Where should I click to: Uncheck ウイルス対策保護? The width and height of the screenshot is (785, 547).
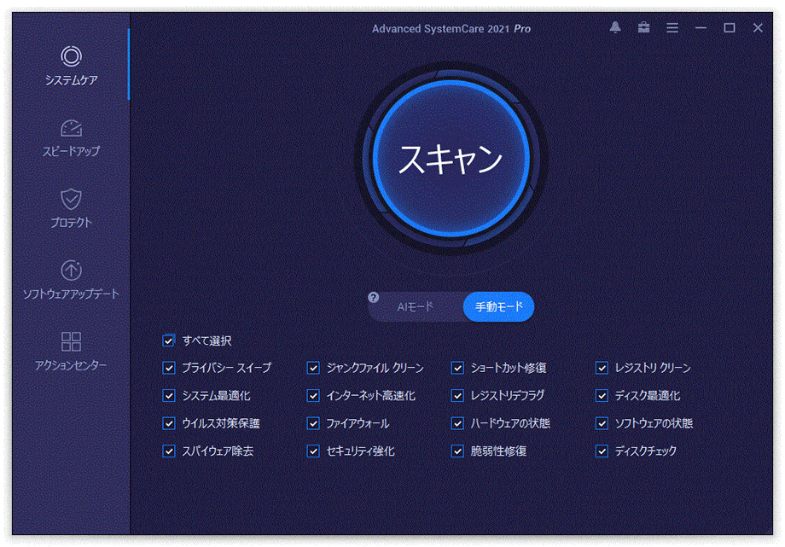click(169, 423)
